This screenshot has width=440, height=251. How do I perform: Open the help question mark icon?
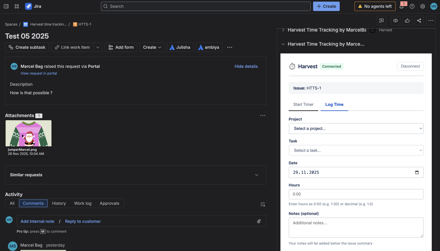tap(412, 6)
